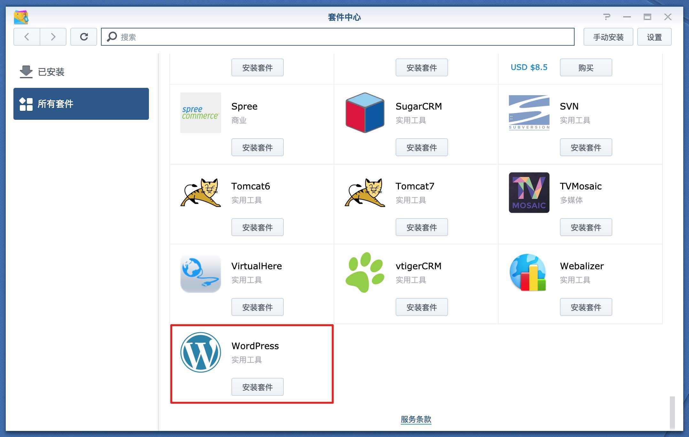This screenshot has height=437, width=689.
Task: Open the 服务条款 link
Action: [x=416, y=419]
